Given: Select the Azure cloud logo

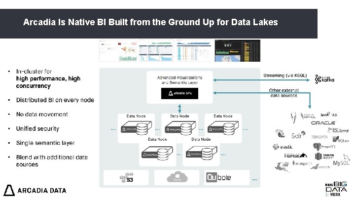Looking at the screenshot, I should point(177,177).
